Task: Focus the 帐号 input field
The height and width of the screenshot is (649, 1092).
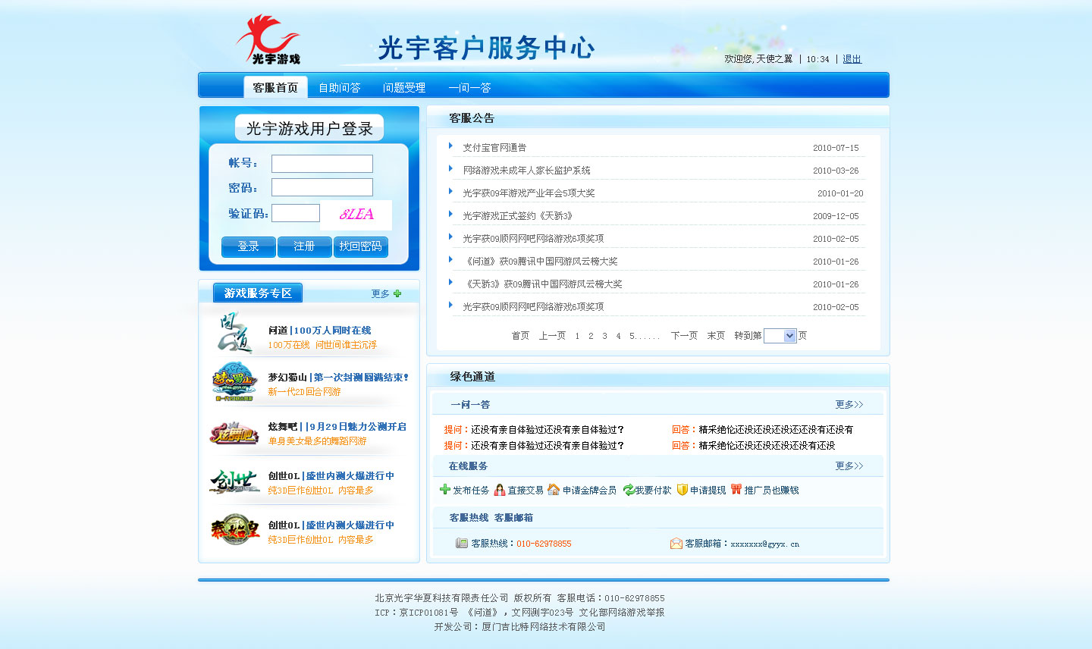Action: point(322,164)
